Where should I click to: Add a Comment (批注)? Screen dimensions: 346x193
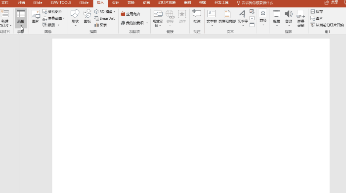(197, 16)
